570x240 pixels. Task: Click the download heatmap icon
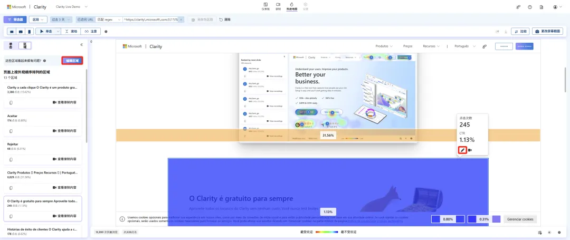(506, 32)
